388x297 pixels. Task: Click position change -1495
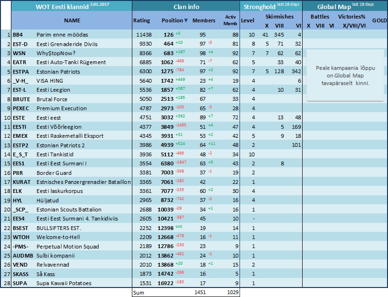(x=181, y=125)
